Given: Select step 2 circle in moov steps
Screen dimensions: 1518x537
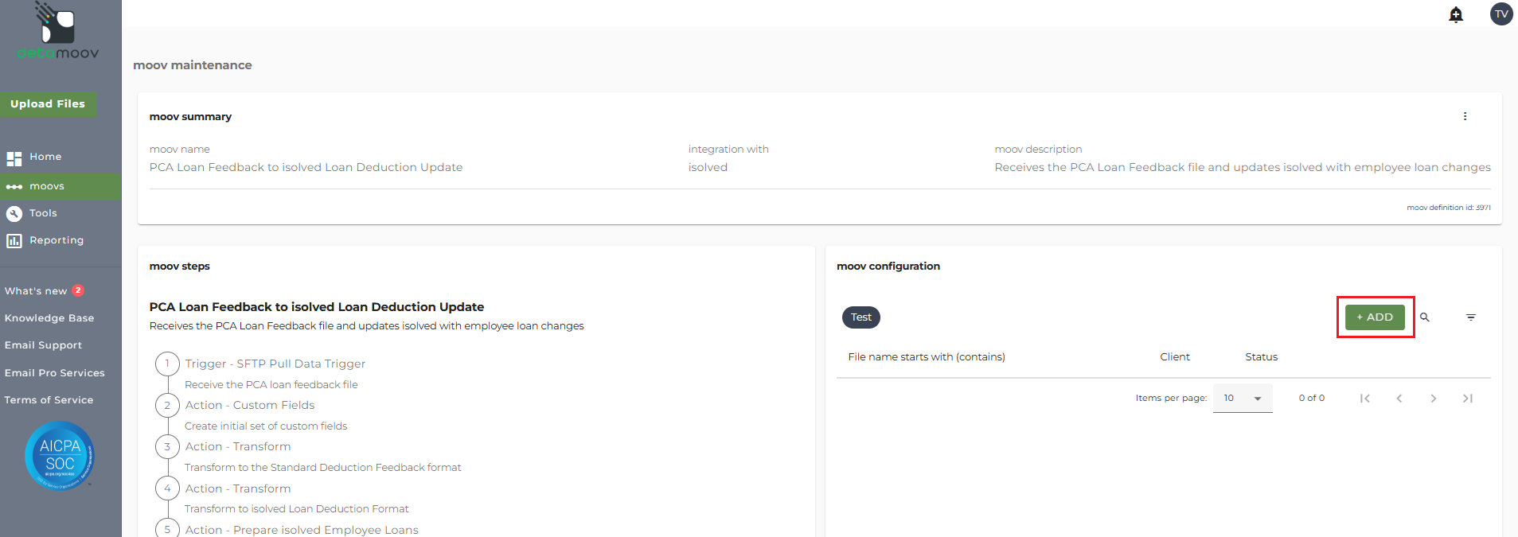Looking at the screenshot, I should (167, 405).
